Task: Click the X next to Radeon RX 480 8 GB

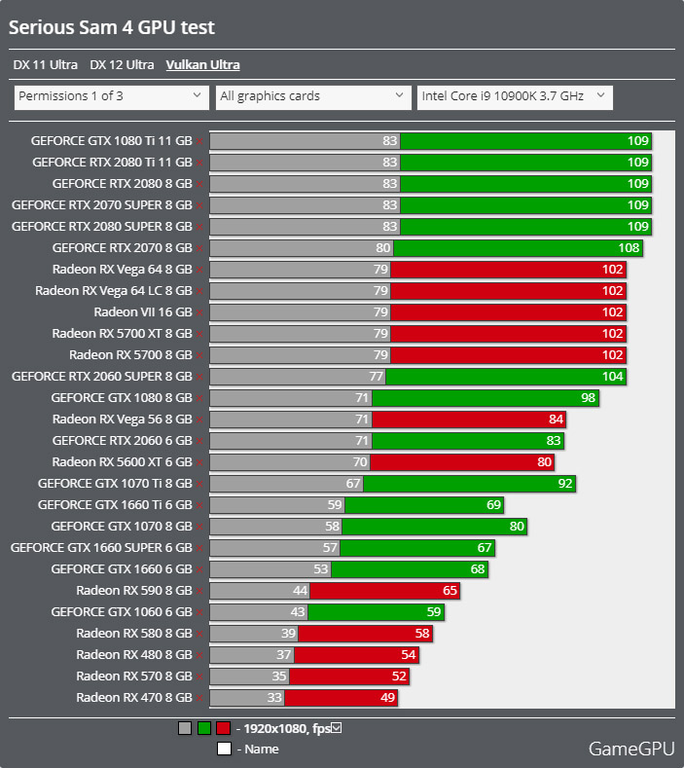Action: coord(199,655)
